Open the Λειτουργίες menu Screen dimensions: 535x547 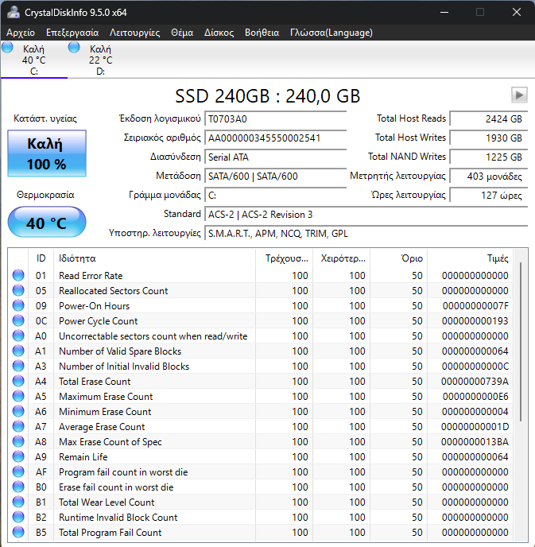click(x=134, y=33)
